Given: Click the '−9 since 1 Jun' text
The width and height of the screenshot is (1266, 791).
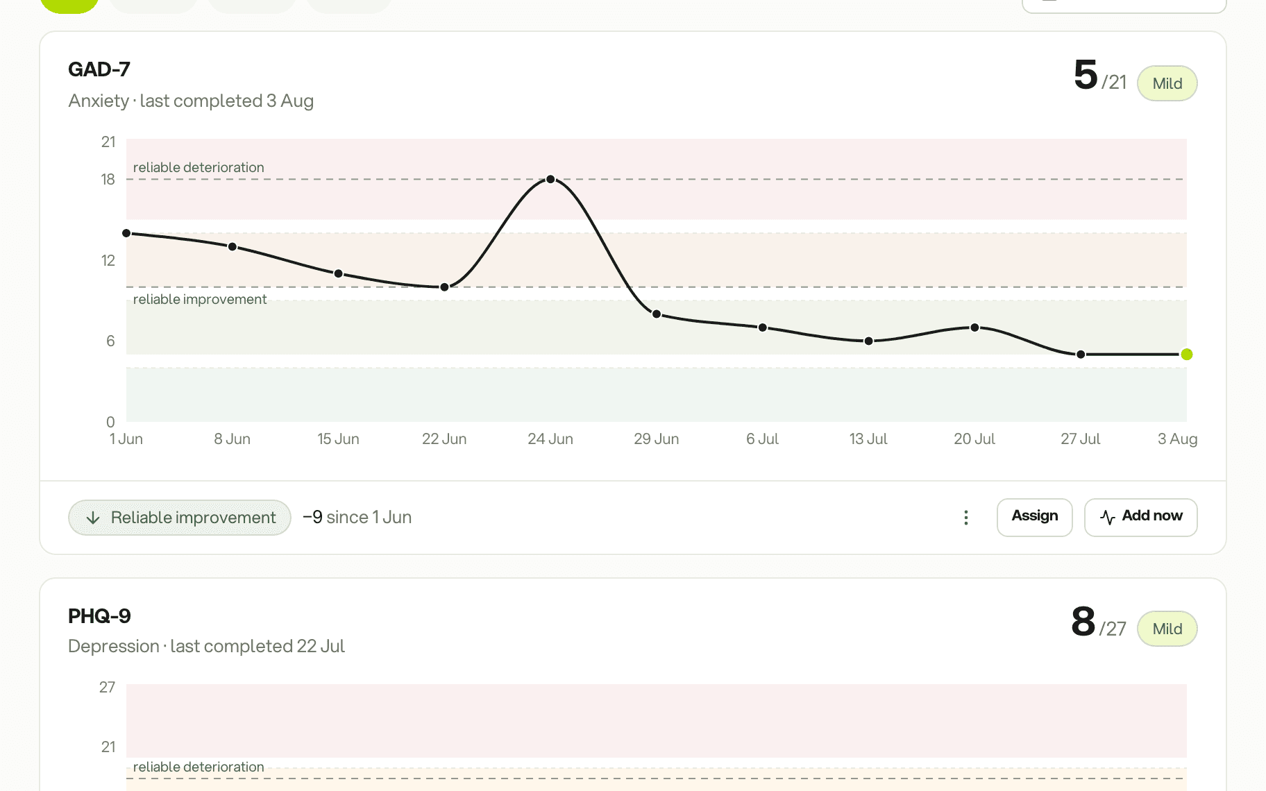Looking at the screenshot, I should [357, 518].
